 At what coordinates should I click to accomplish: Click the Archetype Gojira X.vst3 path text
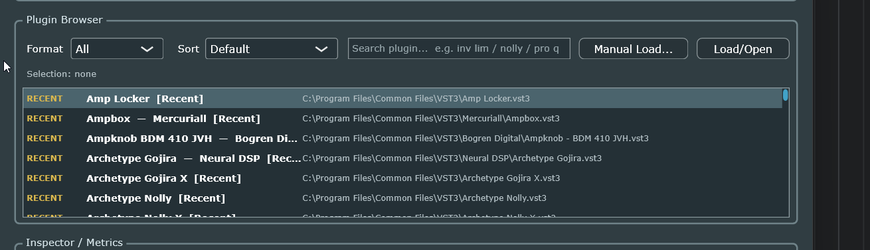coord(431,178)
